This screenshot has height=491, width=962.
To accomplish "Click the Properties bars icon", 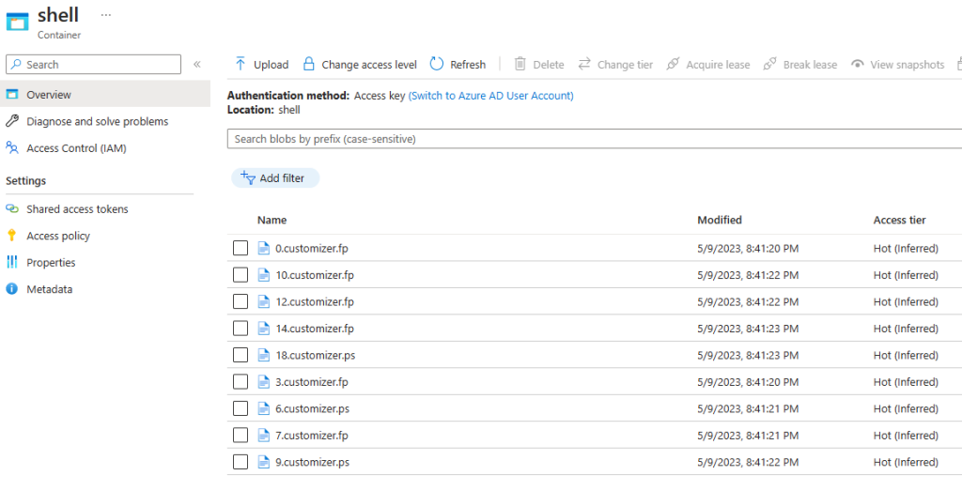I will pyautogui.click(x=11, y=262).
